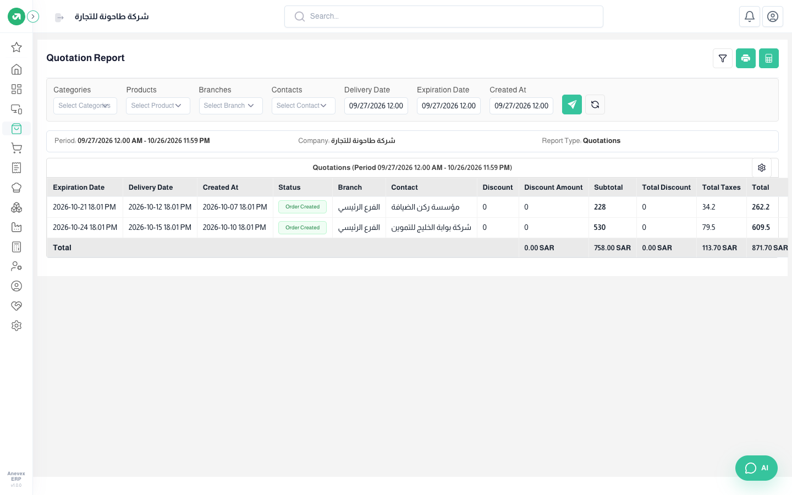
Task: Expand sidebar with chevron arrow
Action: pos(33,16)
